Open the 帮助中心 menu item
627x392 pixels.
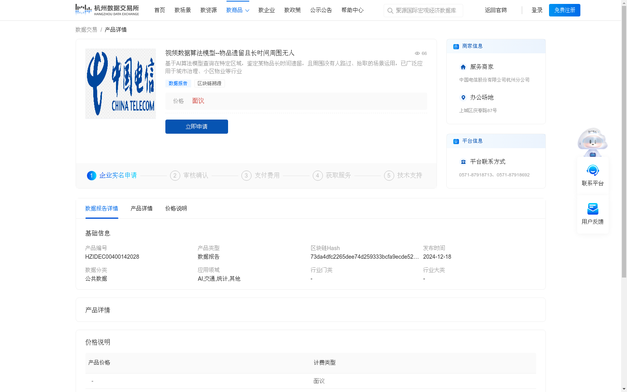[x=352, y=10]
